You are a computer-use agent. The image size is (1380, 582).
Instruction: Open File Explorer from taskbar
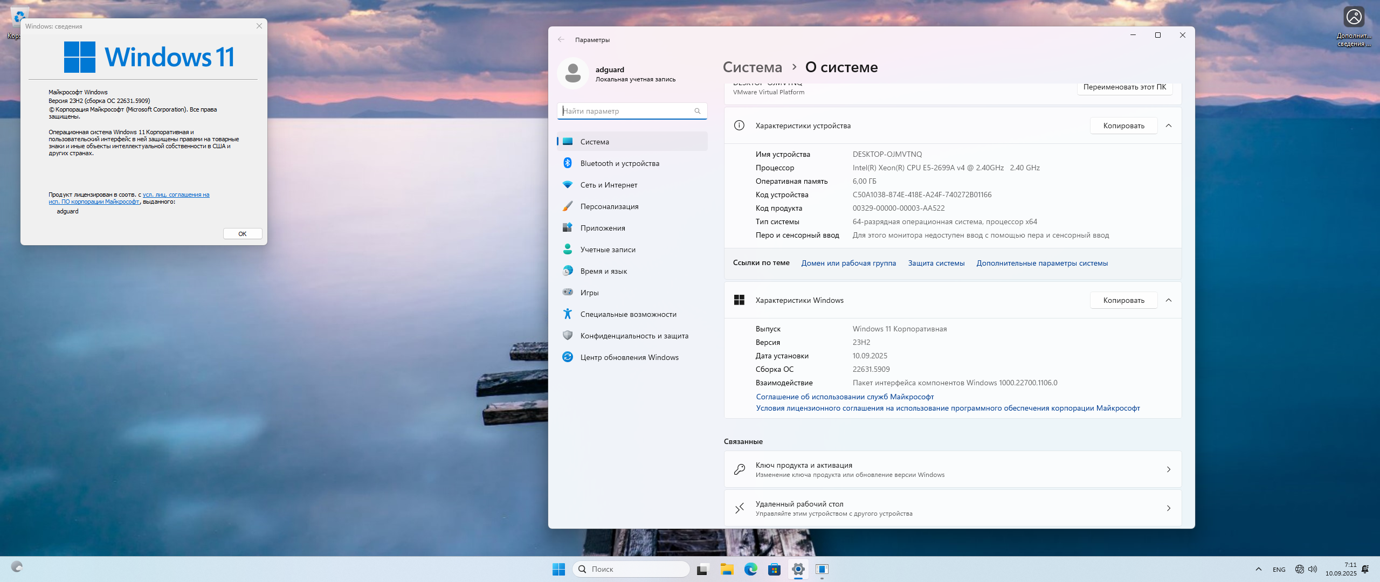pyautogui.click(x=727, y=569)
